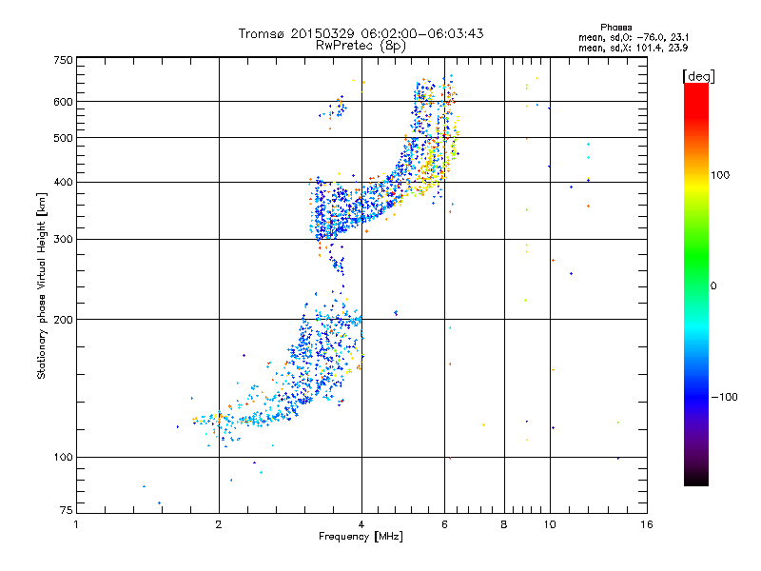Click the x-axis tick label '6'

tap(444, 524)
